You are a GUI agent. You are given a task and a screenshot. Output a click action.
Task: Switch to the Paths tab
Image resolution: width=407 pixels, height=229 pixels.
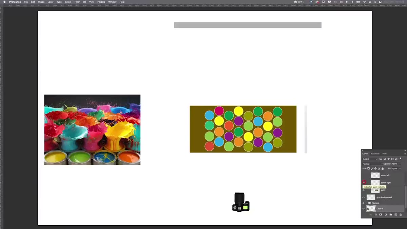coord(385,153)
